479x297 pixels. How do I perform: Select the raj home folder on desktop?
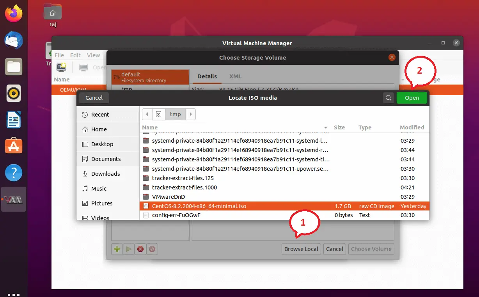(53, 16)
